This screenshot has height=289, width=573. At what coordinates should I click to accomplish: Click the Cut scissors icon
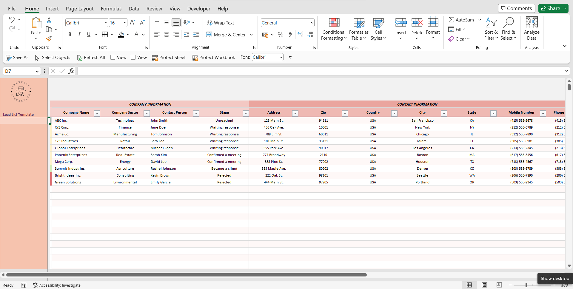point(49,20)
